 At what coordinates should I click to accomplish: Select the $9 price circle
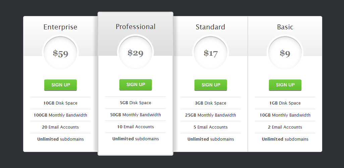point(285,53)
